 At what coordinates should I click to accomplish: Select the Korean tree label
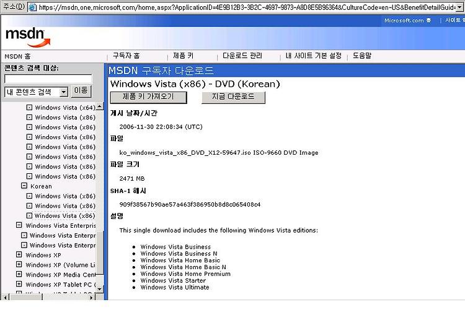point(41,186)
